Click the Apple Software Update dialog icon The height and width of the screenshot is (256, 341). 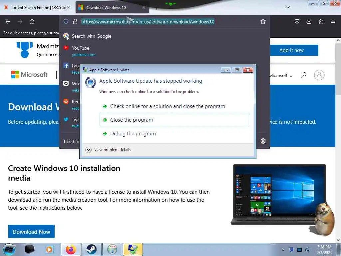coord(91,82)
